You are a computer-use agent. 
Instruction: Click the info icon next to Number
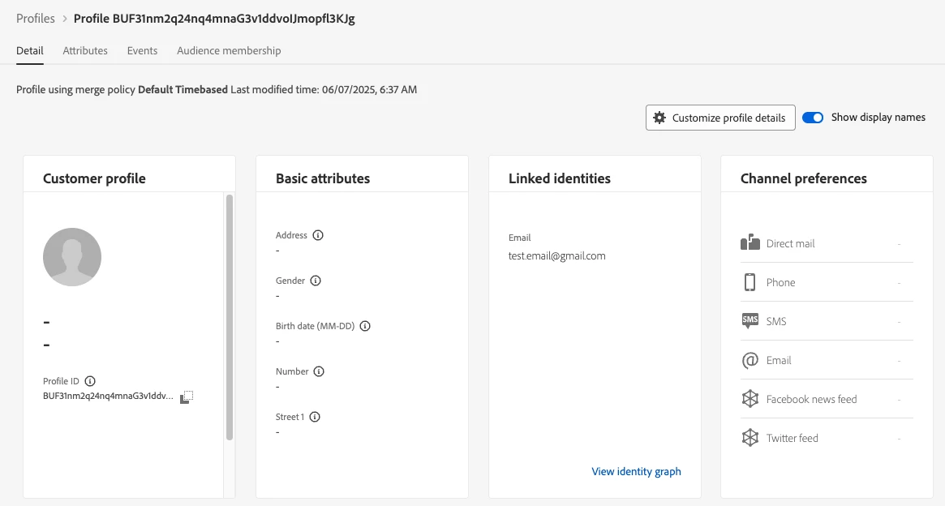point(319,371)
